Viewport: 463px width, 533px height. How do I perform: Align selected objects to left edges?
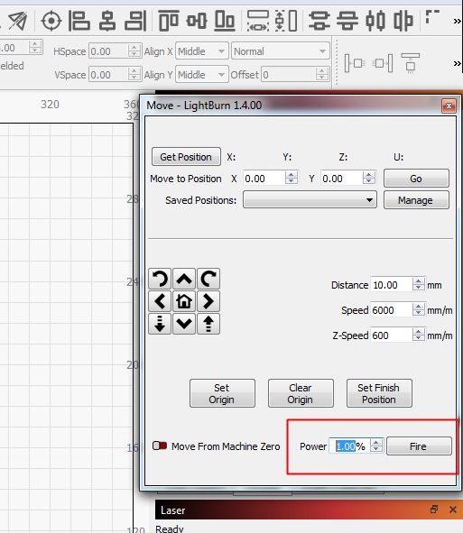pos(79,21)
